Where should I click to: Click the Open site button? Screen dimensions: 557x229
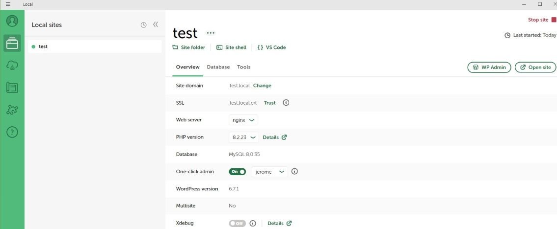click(x=535, y=67)
